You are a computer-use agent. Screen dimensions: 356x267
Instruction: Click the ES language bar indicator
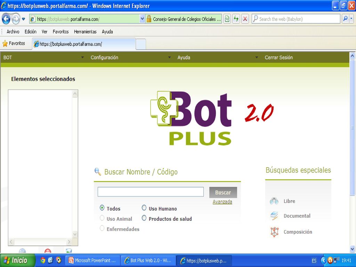(314, 261)
